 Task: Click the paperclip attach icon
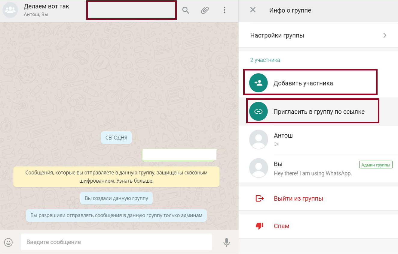click(205, 10)
